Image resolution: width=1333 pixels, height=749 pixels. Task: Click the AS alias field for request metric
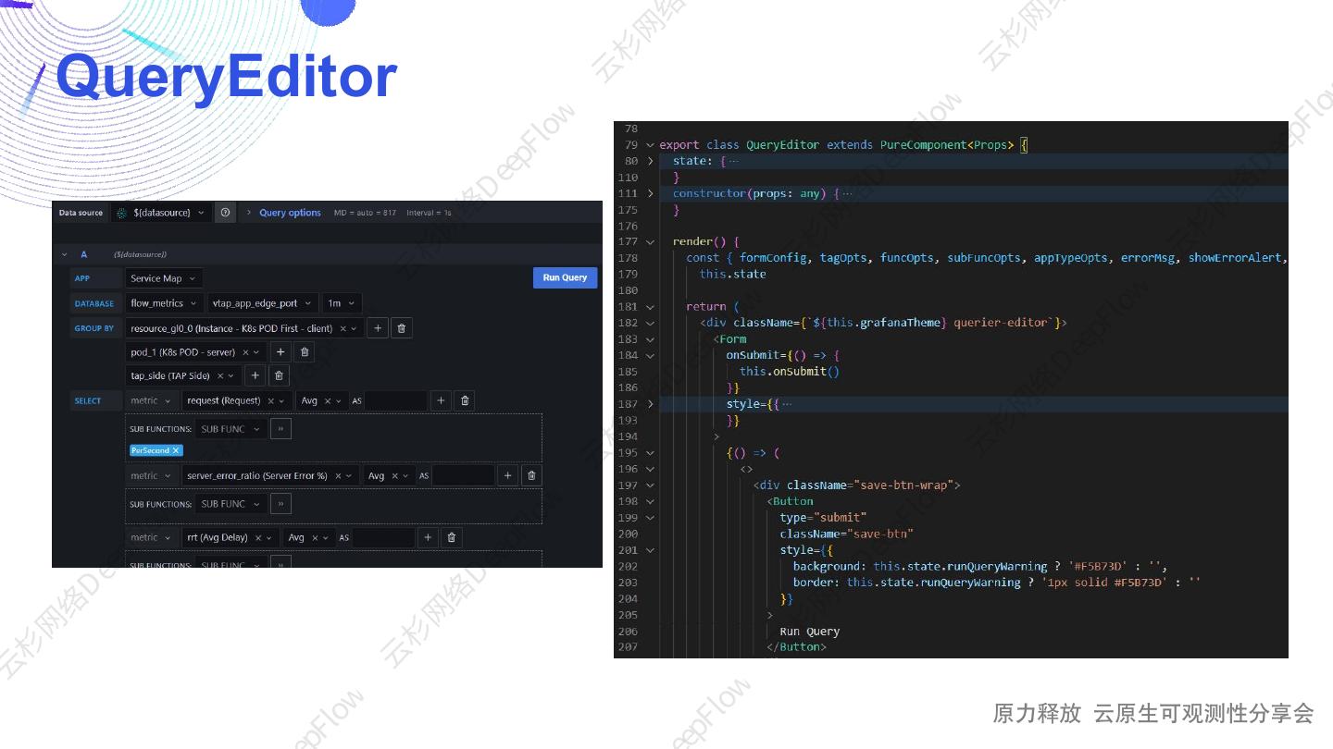(395, 400)
